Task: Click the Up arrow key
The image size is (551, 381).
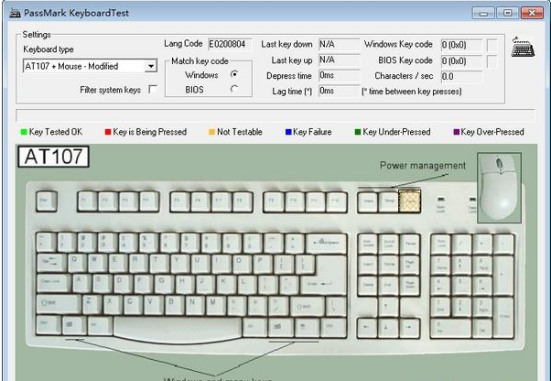Action: coord(388,307)
